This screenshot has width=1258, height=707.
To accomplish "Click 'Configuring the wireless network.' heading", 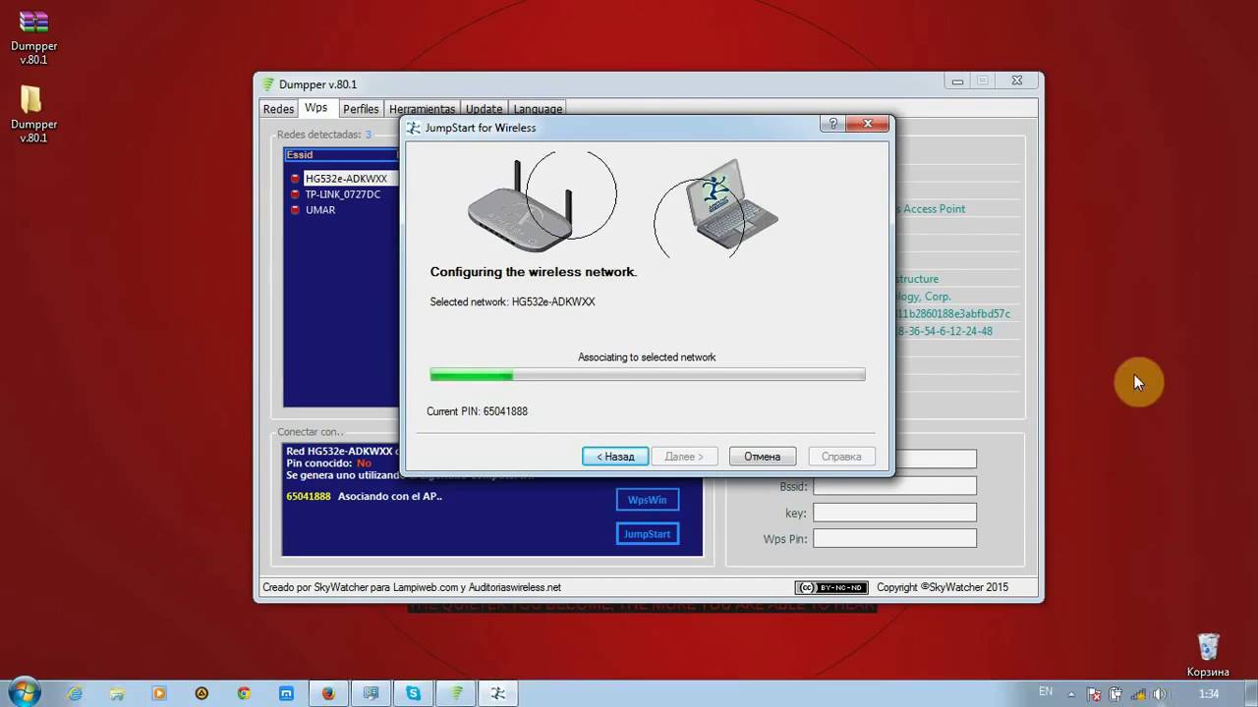I will click(x=534, y=272).
